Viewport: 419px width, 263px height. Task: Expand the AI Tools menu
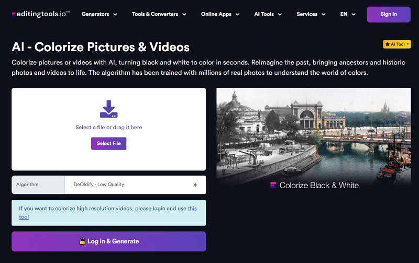(x=268, y=14)
